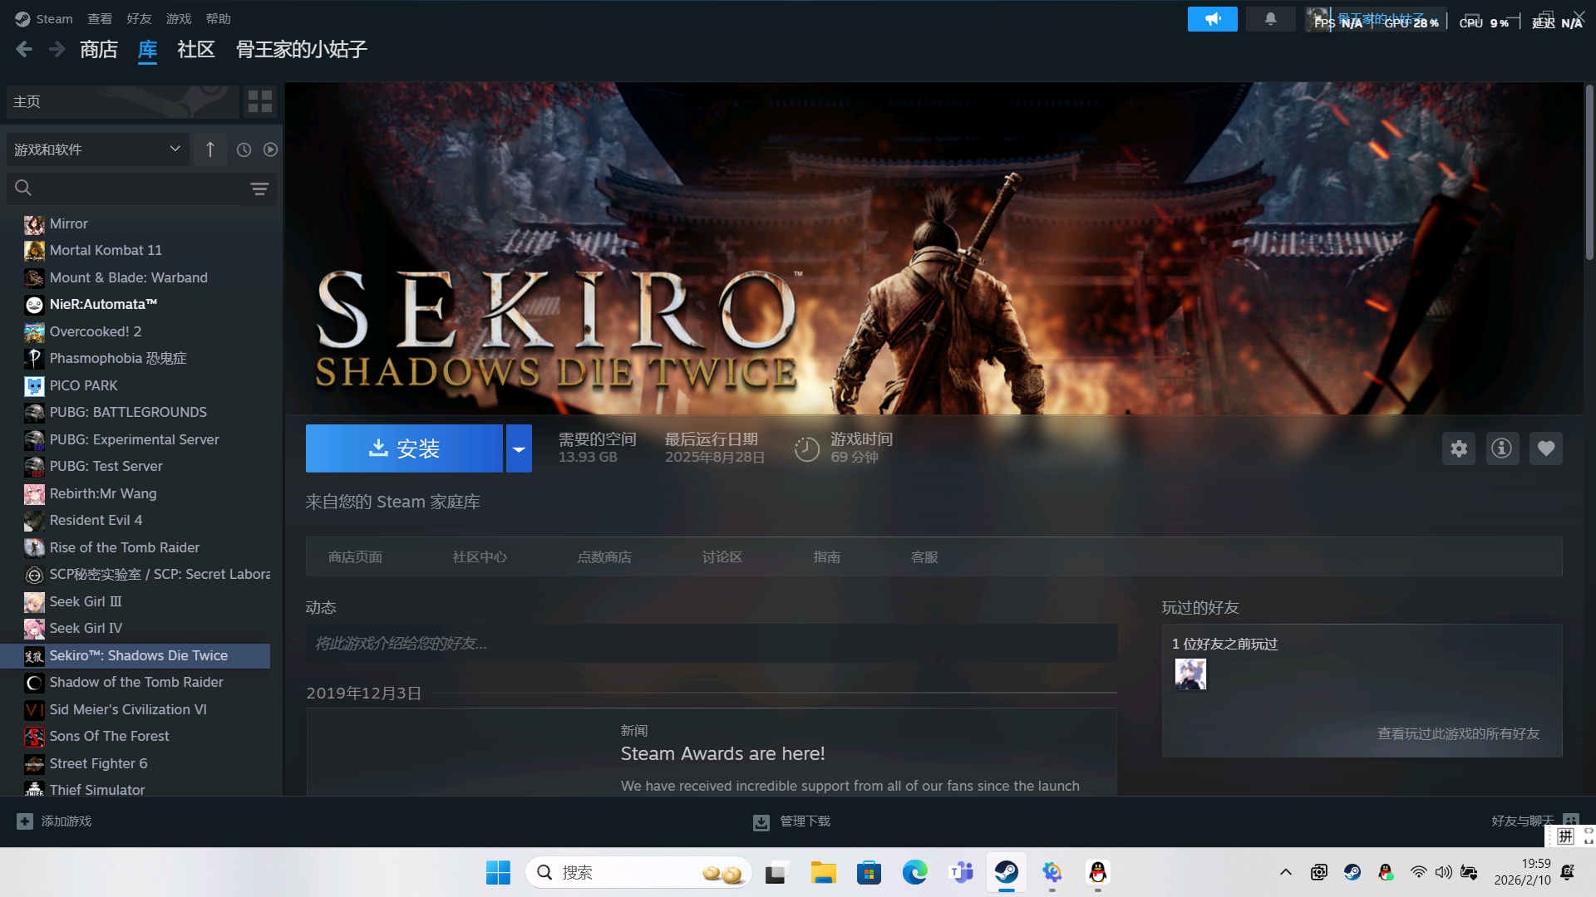Screen dimensions: 1596x897
Task: Toggle ready-to-play filter icon
Action: point(270,149)
